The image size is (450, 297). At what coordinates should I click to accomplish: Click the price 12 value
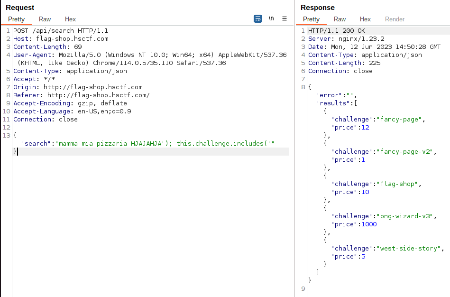(x=365, y=127)
